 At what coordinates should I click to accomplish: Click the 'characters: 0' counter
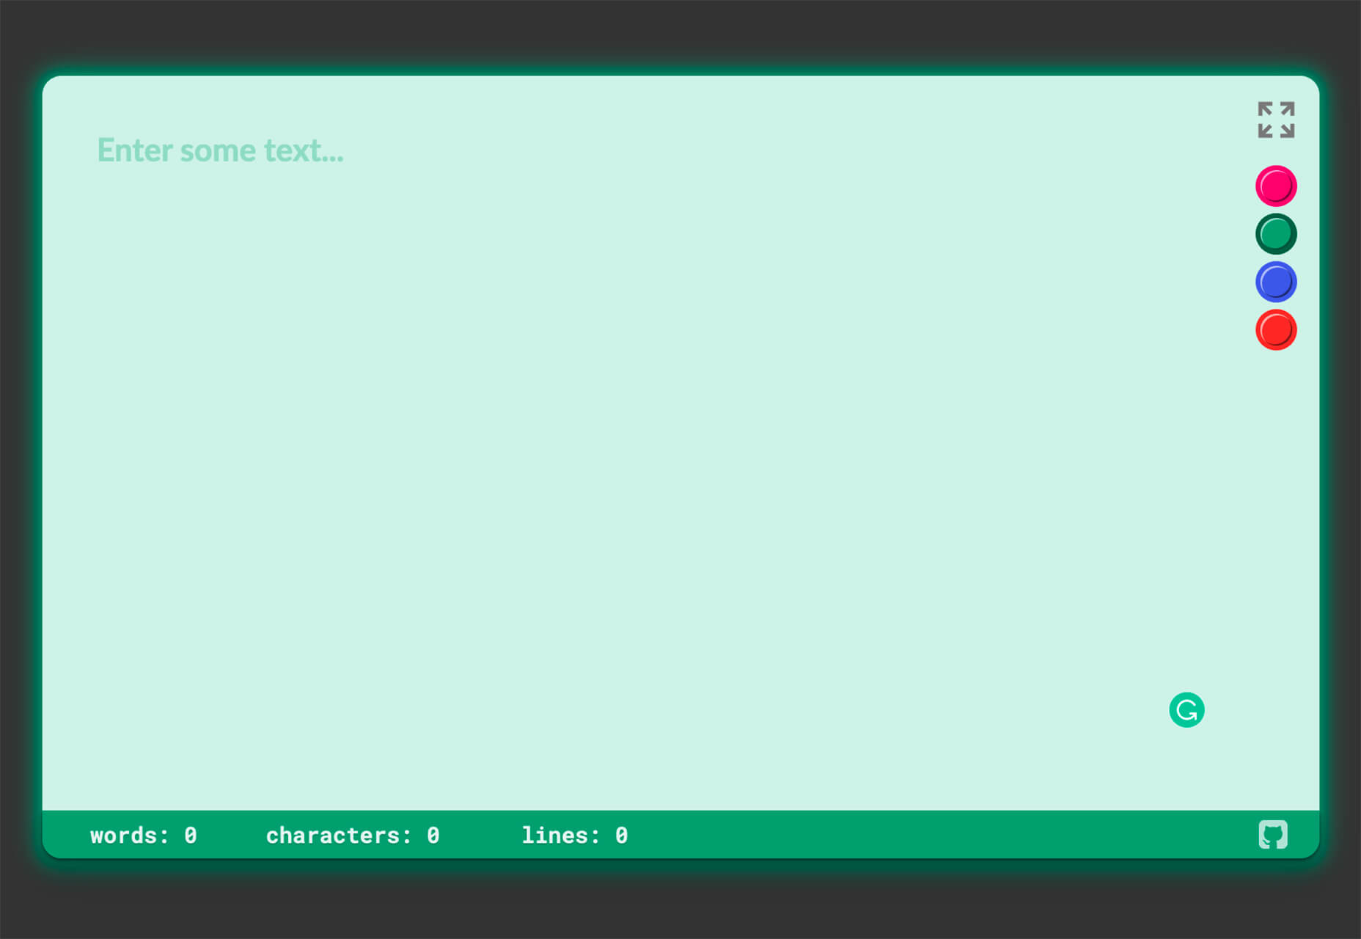[353, 836]
